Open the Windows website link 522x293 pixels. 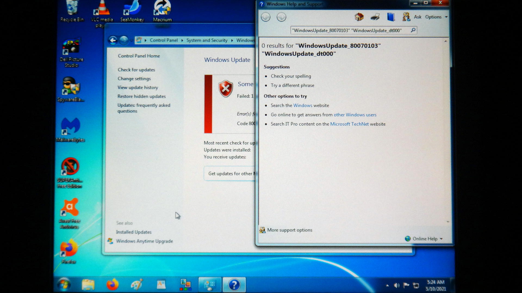[x=303, y=106]
